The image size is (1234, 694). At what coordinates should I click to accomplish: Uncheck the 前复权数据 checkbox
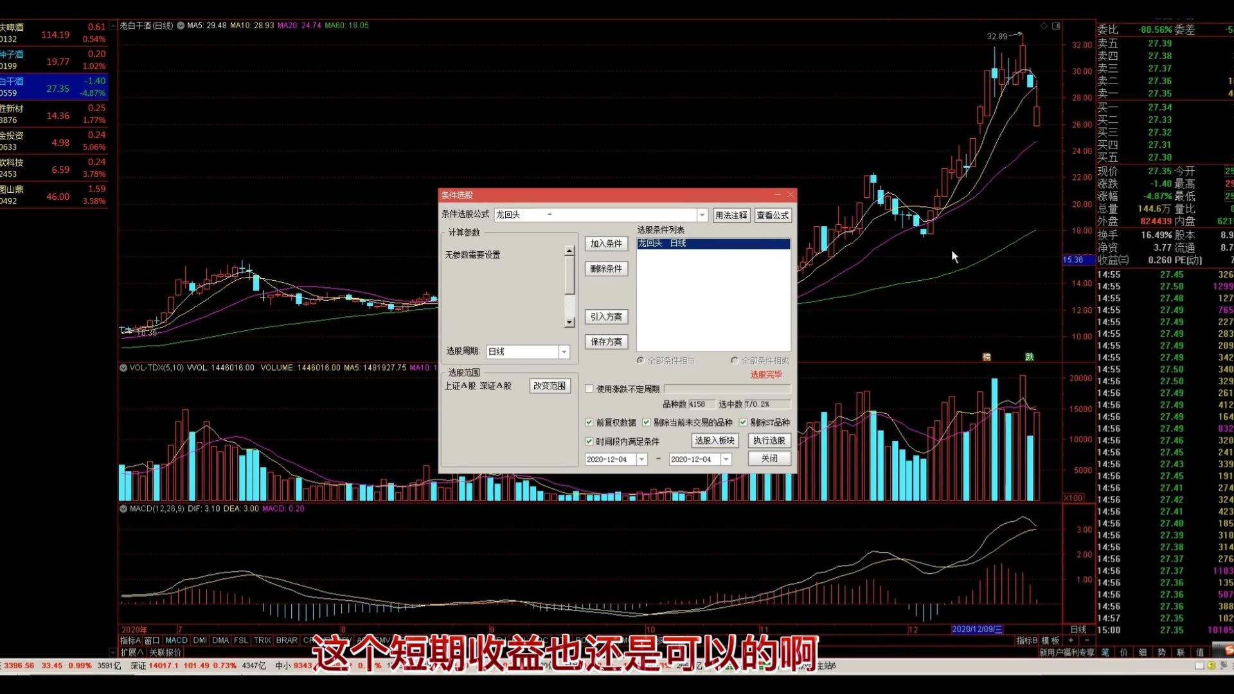coord(589,423)
